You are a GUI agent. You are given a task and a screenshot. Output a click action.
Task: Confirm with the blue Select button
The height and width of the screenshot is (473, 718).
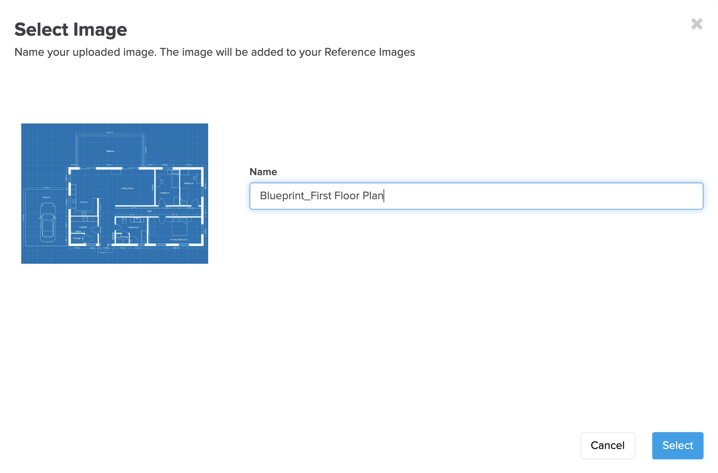tap(677, 445)
